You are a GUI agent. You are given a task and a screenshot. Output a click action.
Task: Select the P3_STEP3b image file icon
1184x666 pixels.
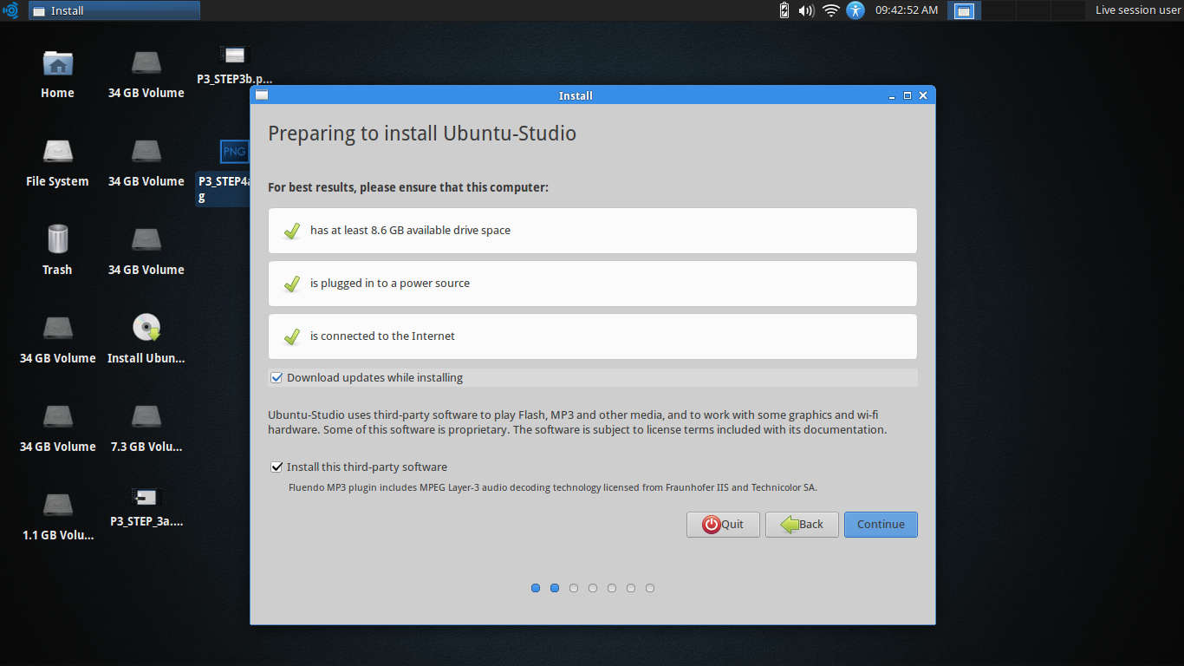click(234, 55)
